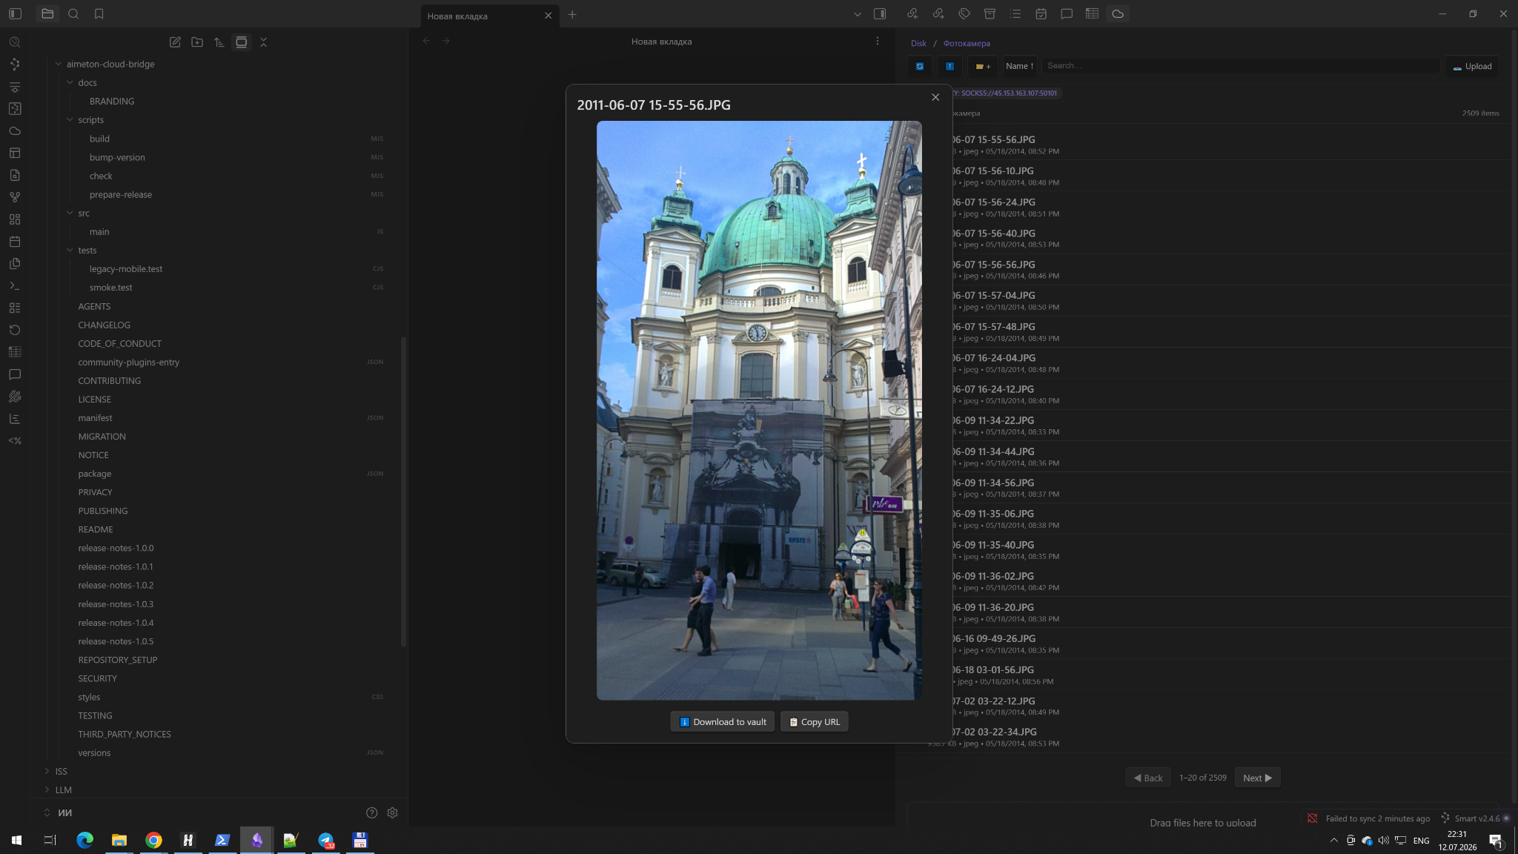Collapse the tests folder
The width and height of the screenshot is (1518, 854).
coord(70,251)
